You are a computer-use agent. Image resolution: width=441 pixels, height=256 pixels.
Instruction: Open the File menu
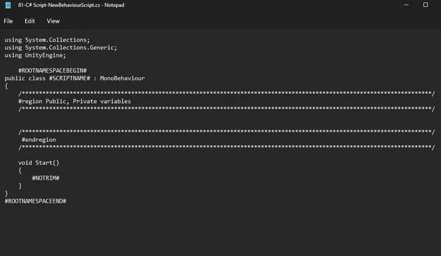point(8,21)
